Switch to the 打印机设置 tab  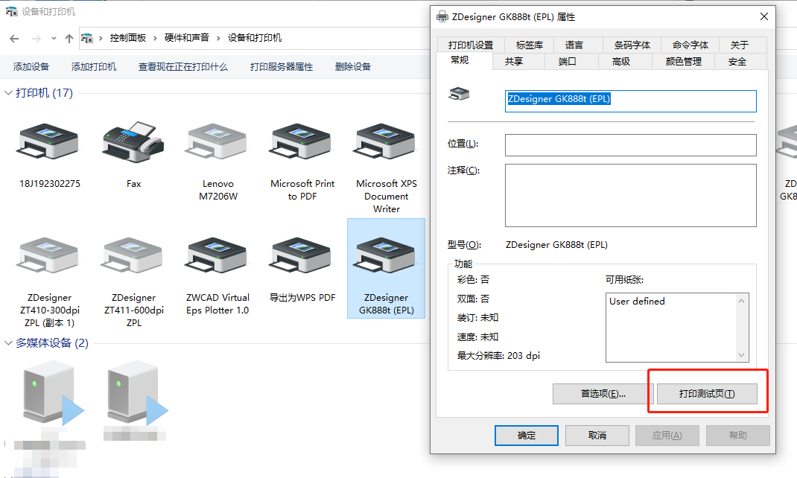coord(471,45)
